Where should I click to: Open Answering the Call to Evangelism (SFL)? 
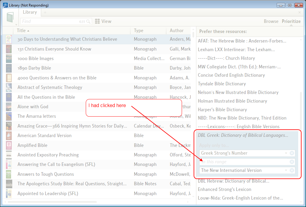pos(56,164)
